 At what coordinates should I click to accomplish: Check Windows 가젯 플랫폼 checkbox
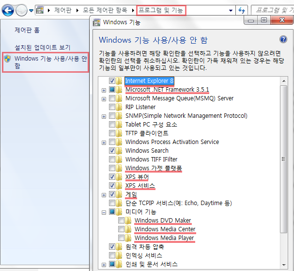[112, 168]
